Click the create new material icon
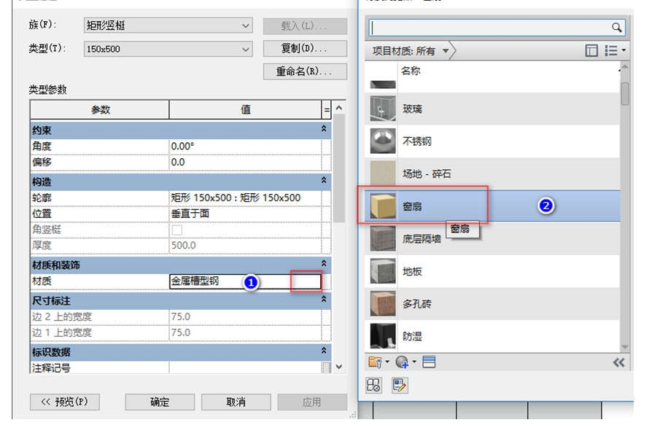Screen dimensions: 660x433 coord(401,362)
